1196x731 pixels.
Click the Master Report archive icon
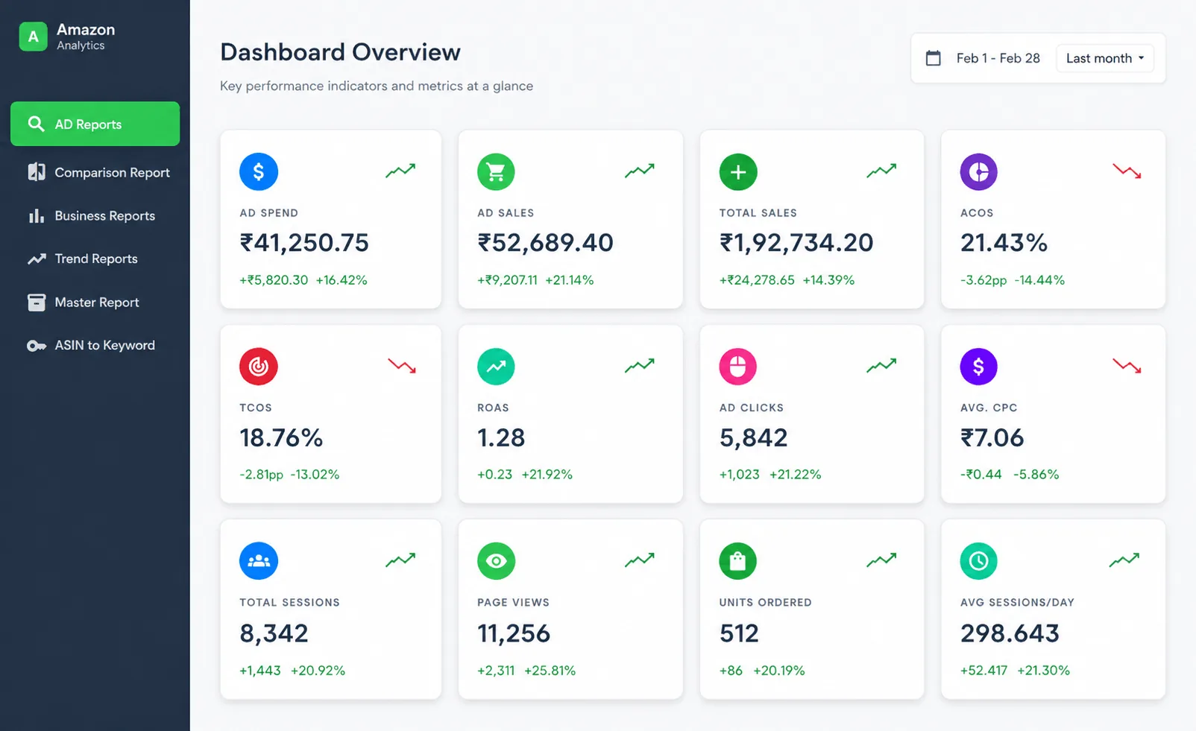tap(36, 302)
